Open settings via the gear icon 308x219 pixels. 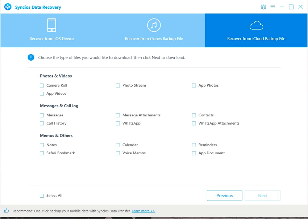263,7
